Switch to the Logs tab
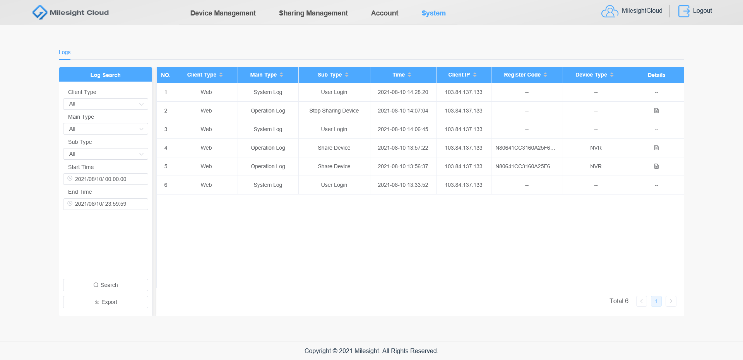The image size is (743, 360). click(65, 52)
